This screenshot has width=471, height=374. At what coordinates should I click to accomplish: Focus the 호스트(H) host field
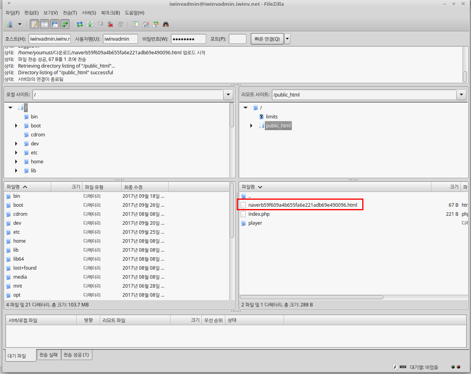pos(50,39)
